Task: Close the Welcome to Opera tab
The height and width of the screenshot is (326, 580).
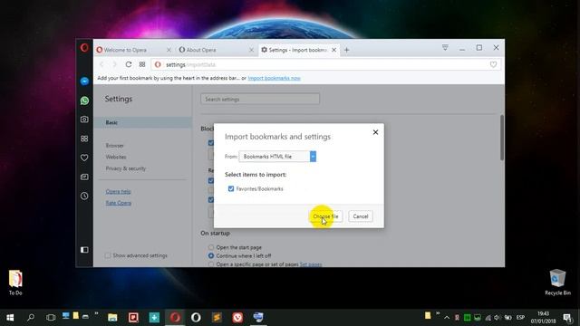Action: point(169,50)
